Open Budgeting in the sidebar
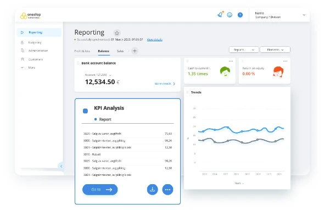The width and height of the screenshot is (324, 210). click(35, 43)
